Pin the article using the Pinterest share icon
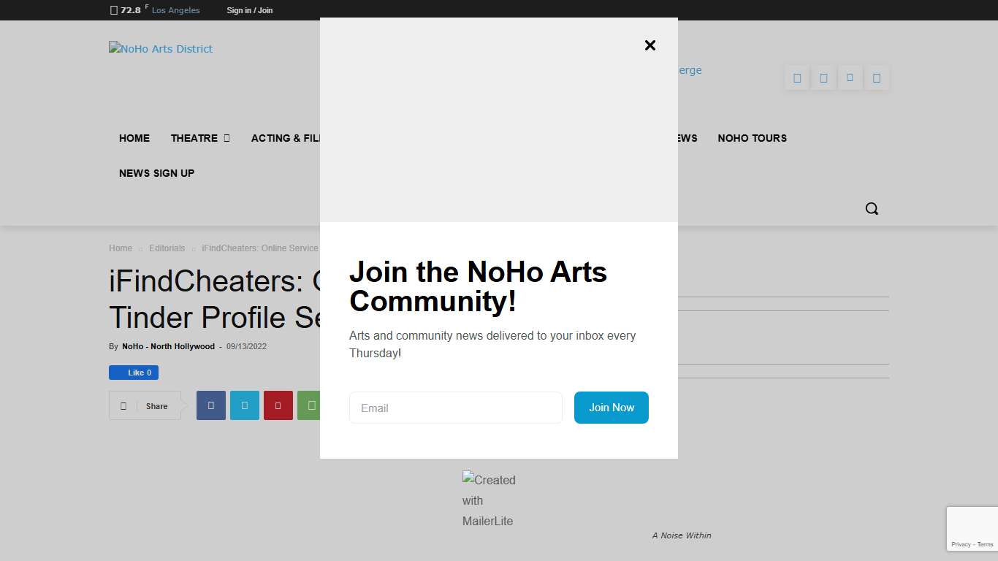 (x=278, y=405)
